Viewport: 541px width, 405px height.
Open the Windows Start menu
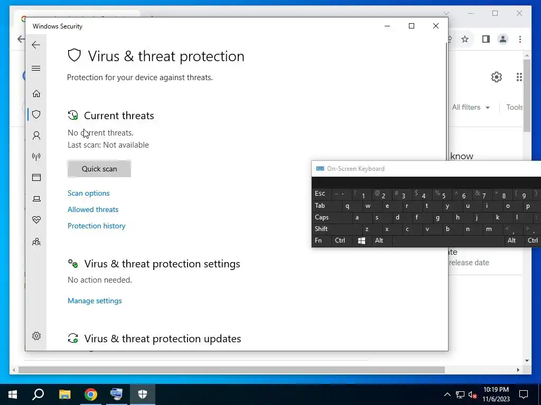click(x=13, y=394)
